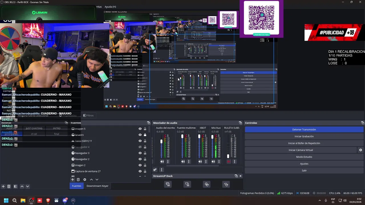
Task: Open the Ayuda (H) menu
Action: tap(110, 7)
